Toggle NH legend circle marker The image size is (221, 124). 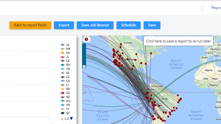[x=63, y=65]
